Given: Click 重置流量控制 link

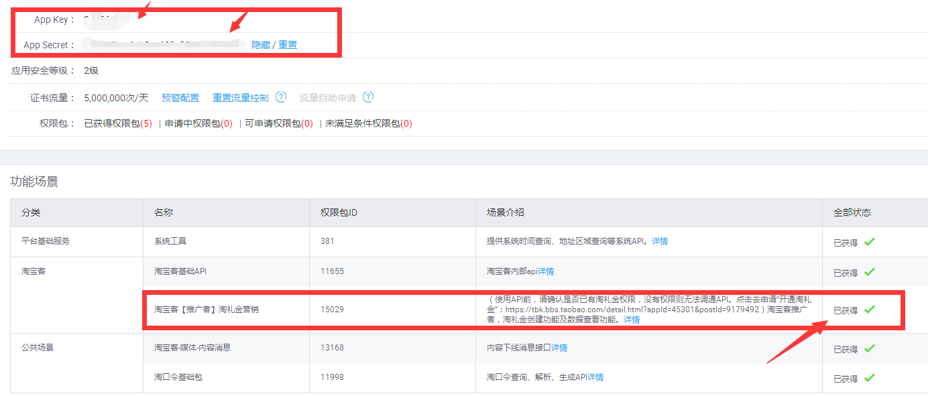Looking at the screenshot, I should click(x=240, y=98).
